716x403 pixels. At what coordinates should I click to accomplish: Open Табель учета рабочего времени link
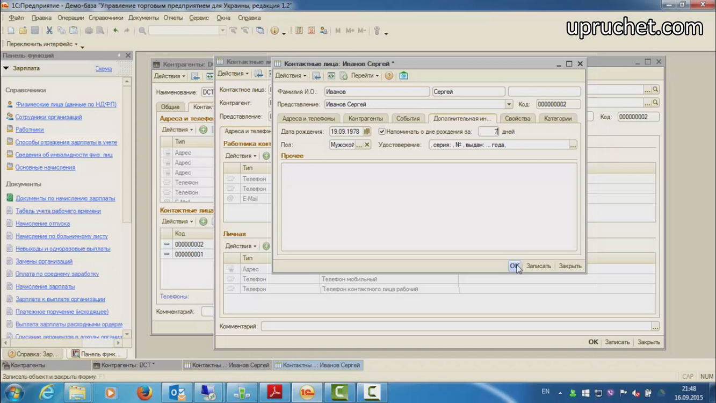tap(58, 211)
